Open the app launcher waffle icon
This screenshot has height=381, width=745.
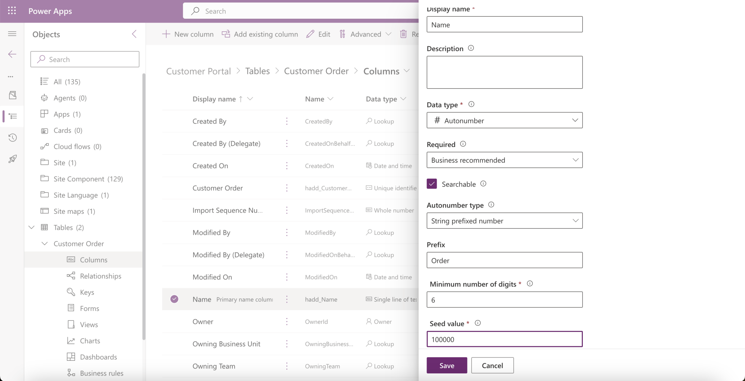(x=12, y=11)
